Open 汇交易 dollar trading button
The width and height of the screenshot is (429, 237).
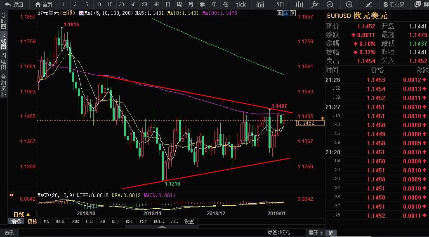tap(394, 5)
